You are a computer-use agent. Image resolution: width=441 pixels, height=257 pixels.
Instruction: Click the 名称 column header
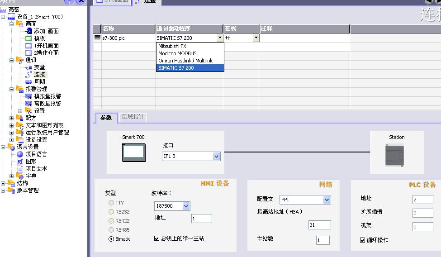pos(128,29)
